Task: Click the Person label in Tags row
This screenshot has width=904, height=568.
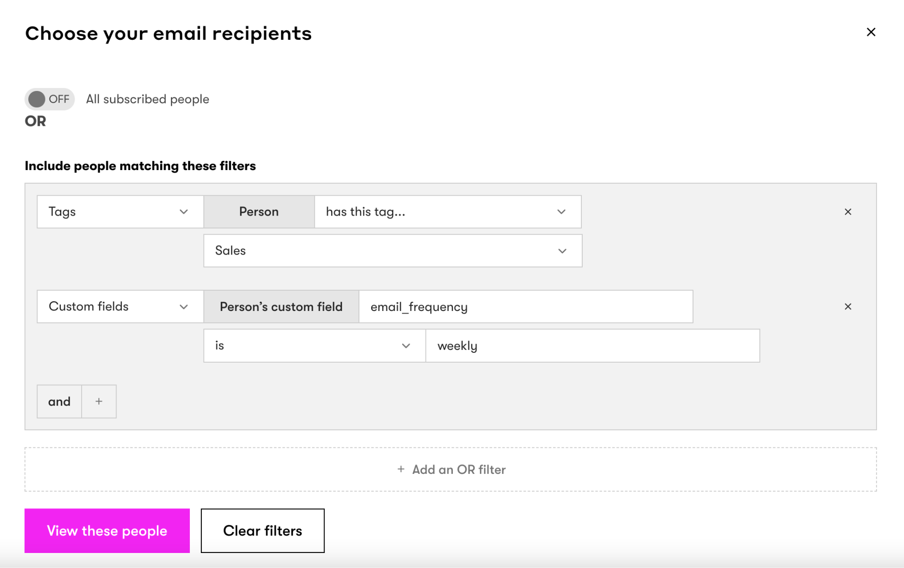Action: click(x=259, y=212)
